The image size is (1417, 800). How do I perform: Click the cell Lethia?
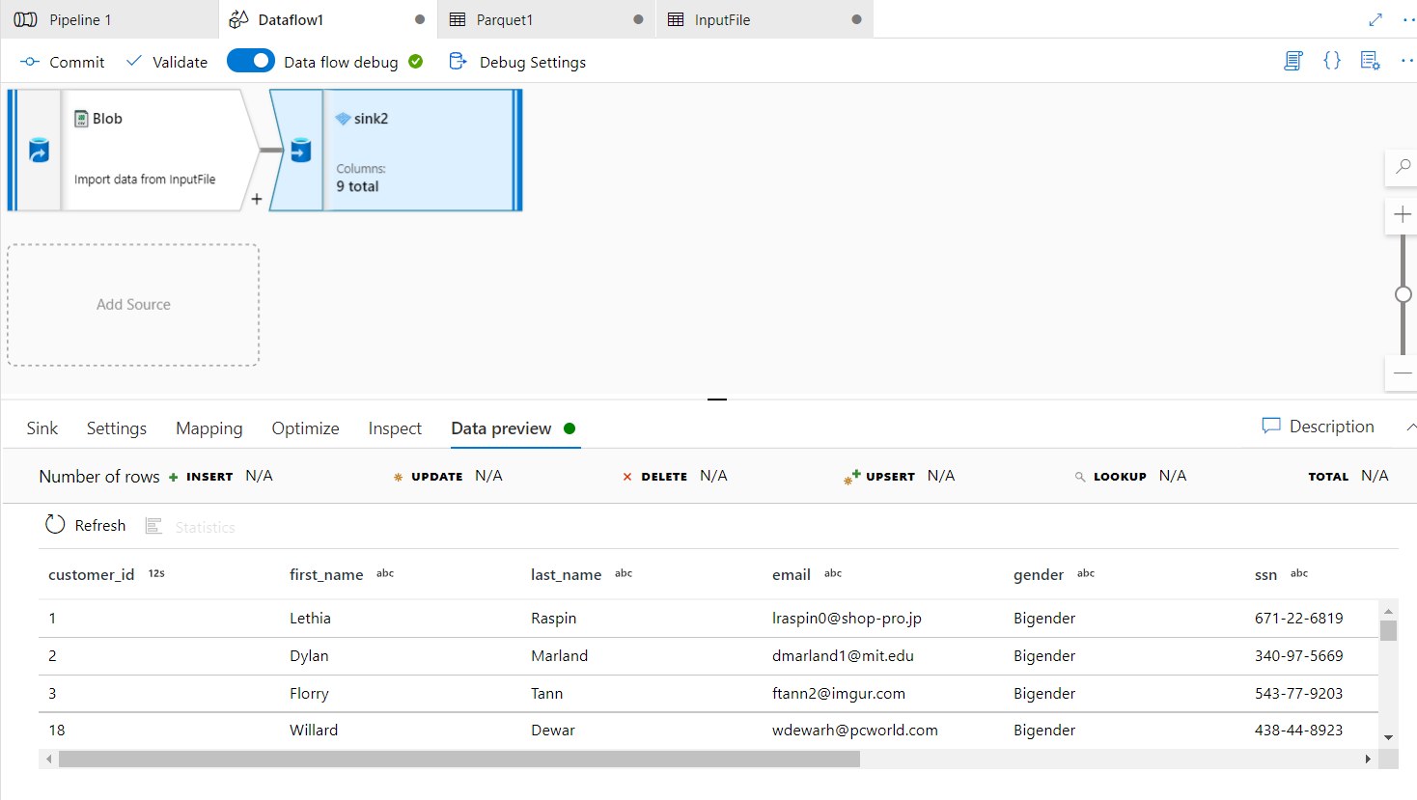310,618
